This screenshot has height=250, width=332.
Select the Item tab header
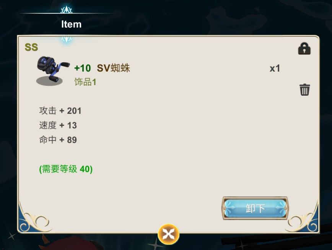(72, 24)
